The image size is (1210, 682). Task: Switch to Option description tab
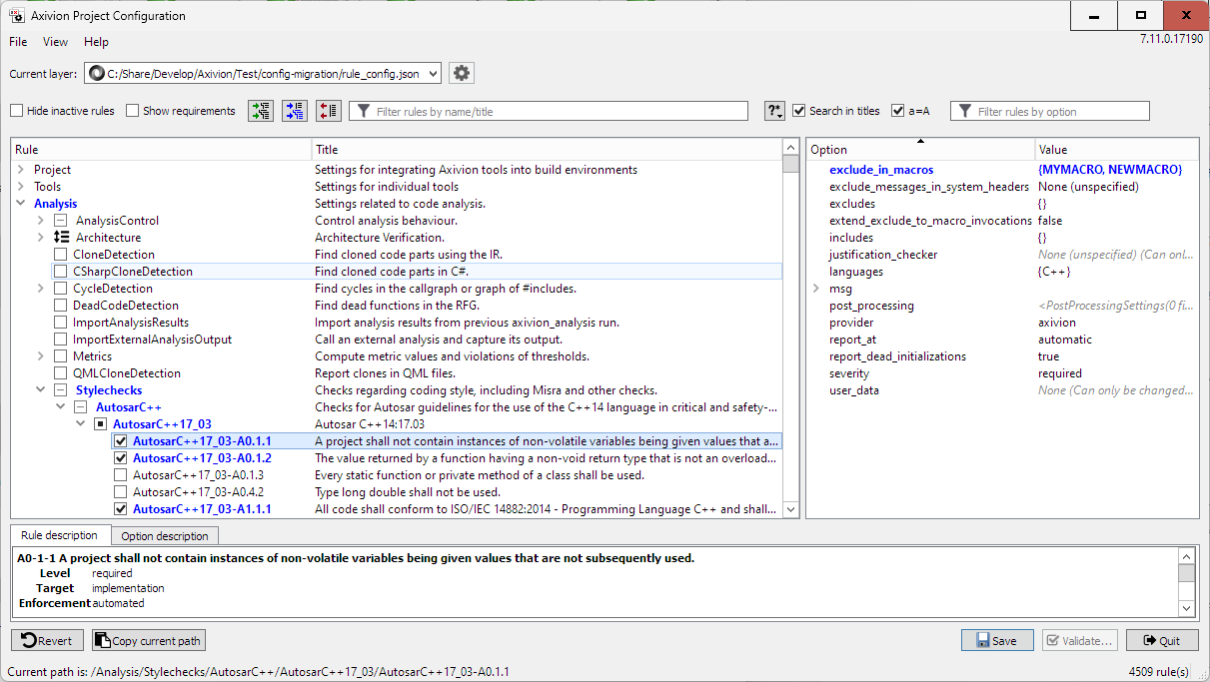coord(165,536)
